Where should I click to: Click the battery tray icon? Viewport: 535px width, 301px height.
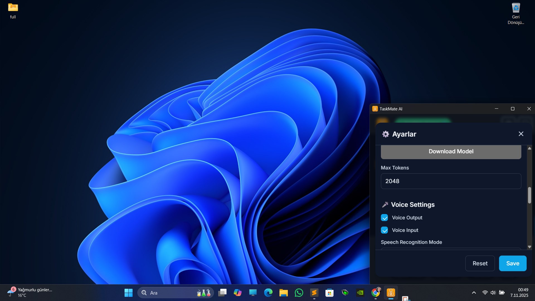(502, 293)
